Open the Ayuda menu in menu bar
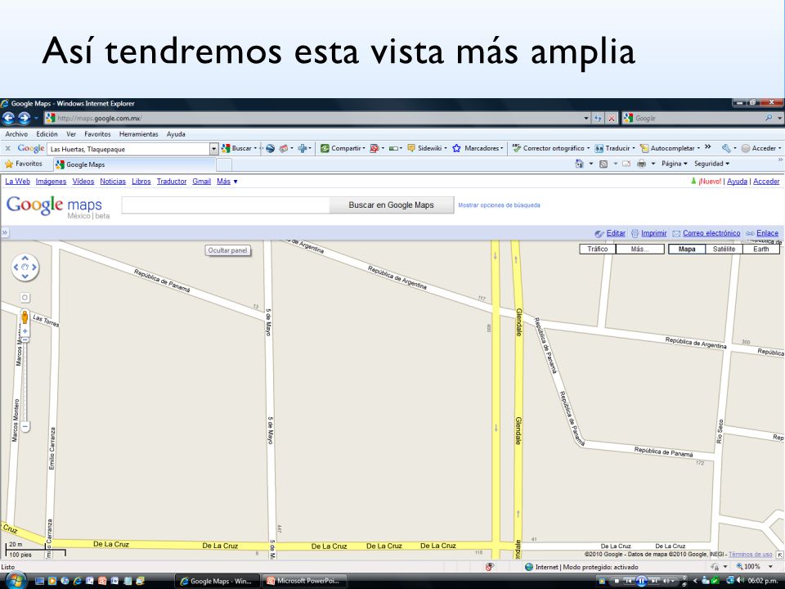 click(176, 134)
